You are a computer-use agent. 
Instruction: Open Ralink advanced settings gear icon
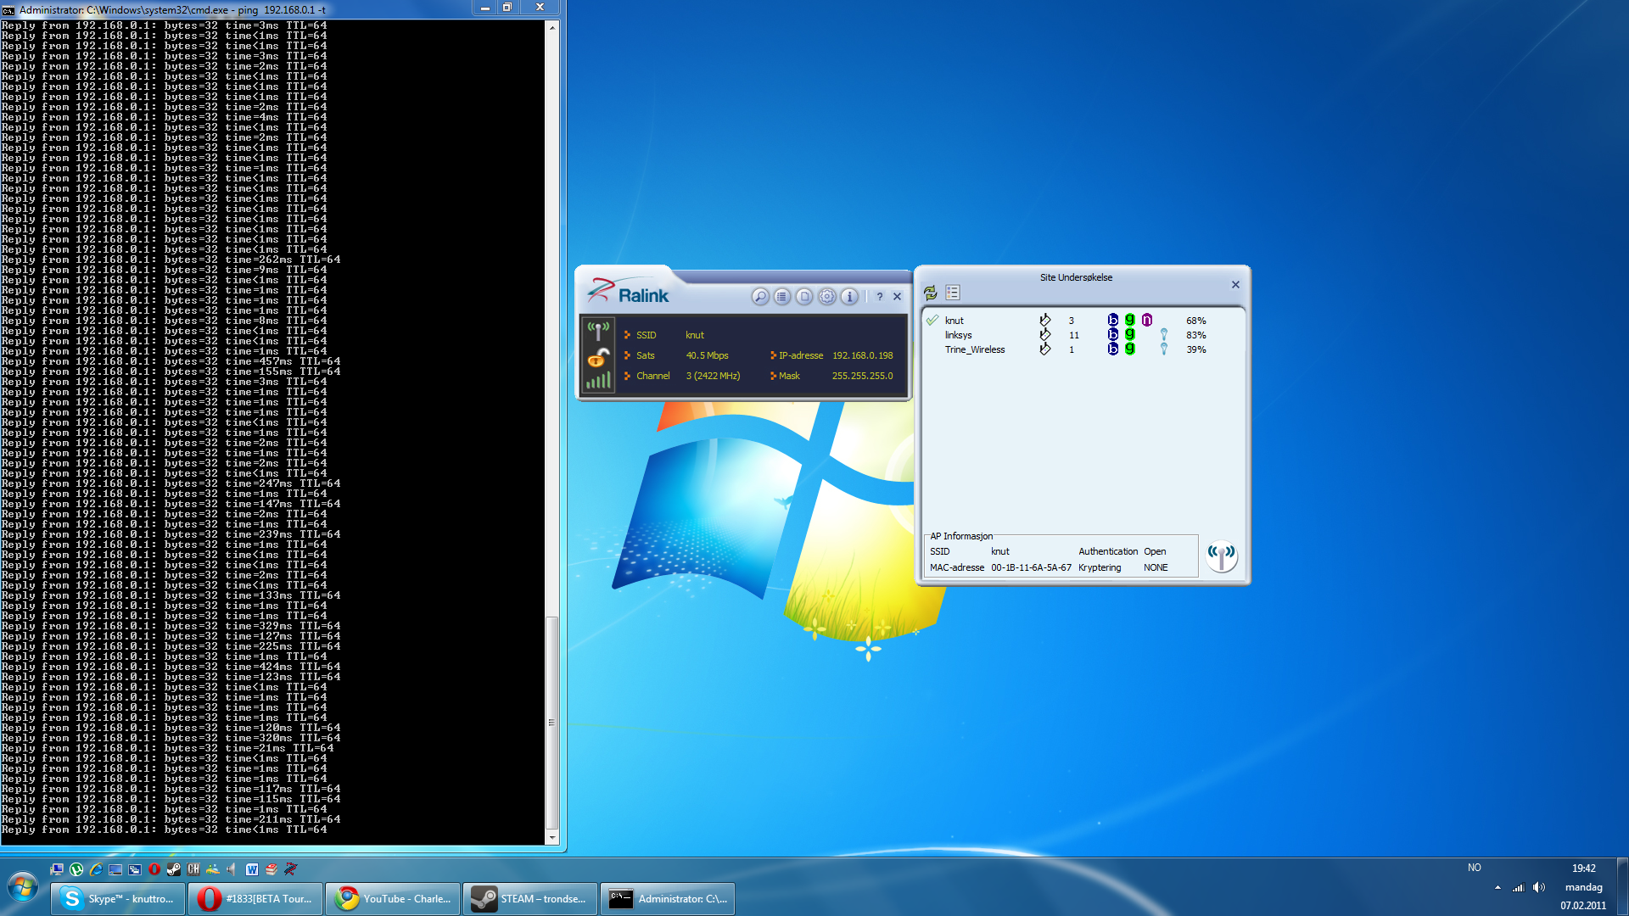pyautogui.click(x=826, y=297)
